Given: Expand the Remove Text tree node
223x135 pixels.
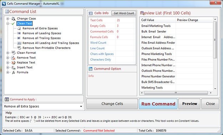Looking at the screenshot, I should pyautogui.click(x=8, y=58).
